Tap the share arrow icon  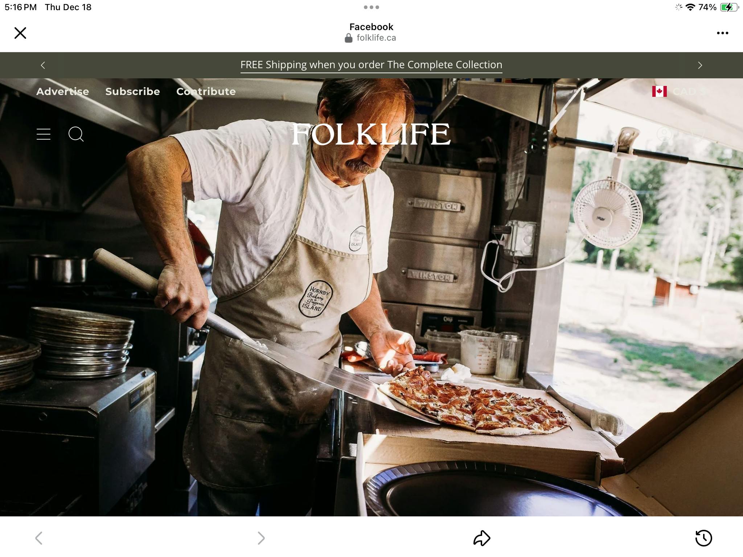tap(482, 538)
